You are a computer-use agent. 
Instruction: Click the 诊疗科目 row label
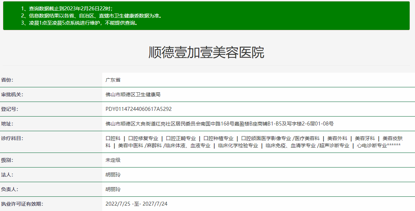(12, 138)
